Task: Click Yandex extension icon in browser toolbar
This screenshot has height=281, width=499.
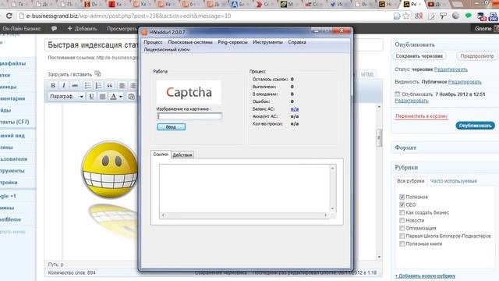Action: (419, 16)
